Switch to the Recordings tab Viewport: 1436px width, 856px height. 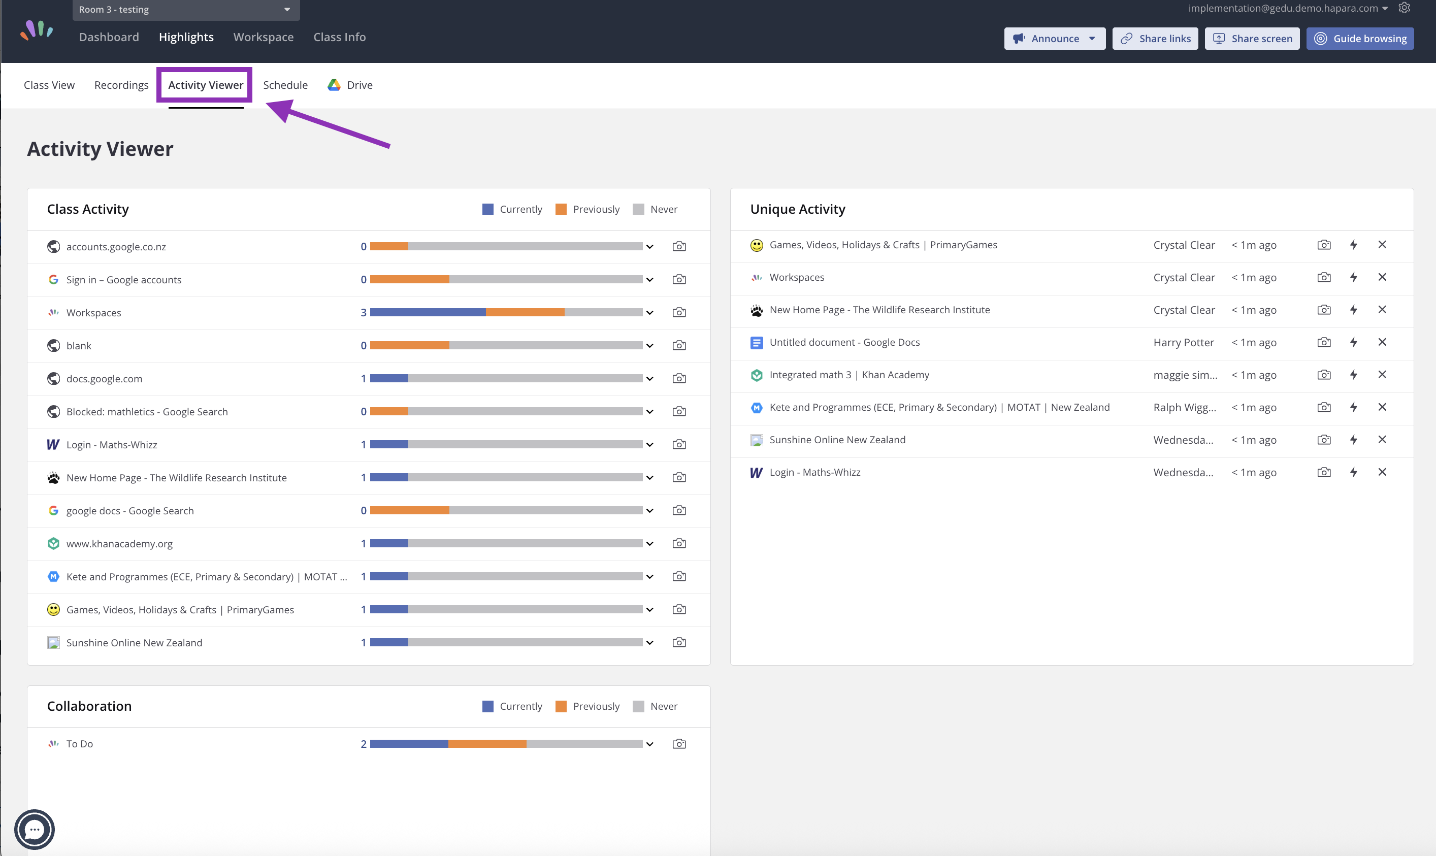click(x=121, y=85)
